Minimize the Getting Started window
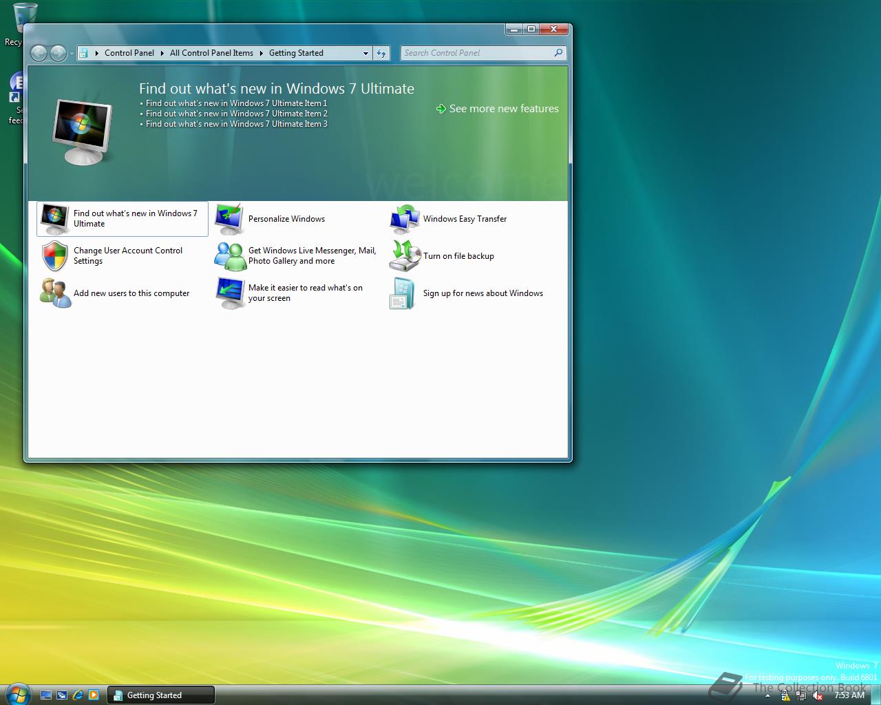 (x=515, y=29)
